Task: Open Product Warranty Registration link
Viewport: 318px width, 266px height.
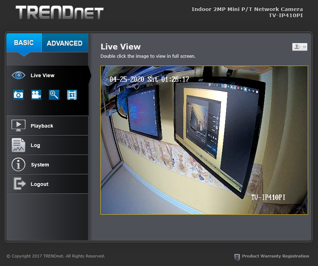Action: click(x=276, y=256)
